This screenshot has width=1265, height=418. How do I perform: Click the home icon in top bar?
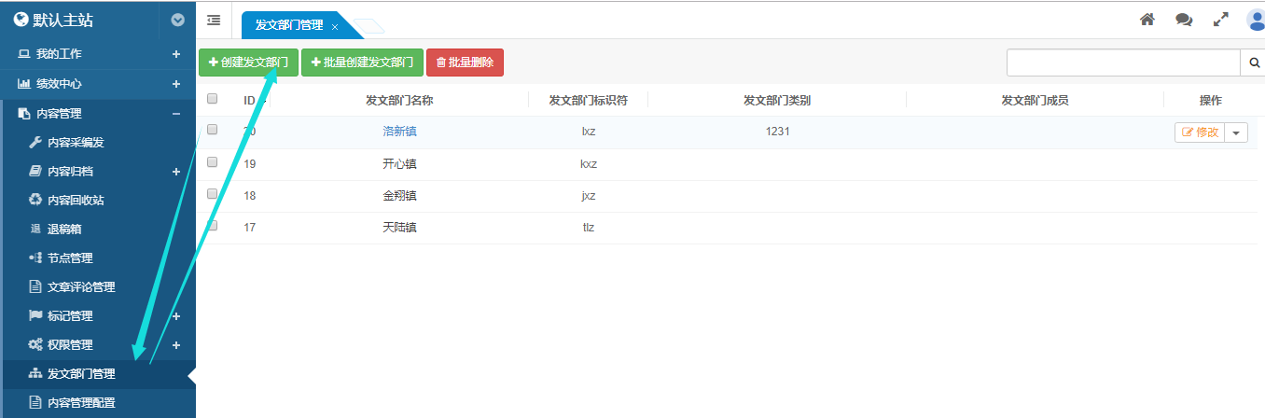1147,20
